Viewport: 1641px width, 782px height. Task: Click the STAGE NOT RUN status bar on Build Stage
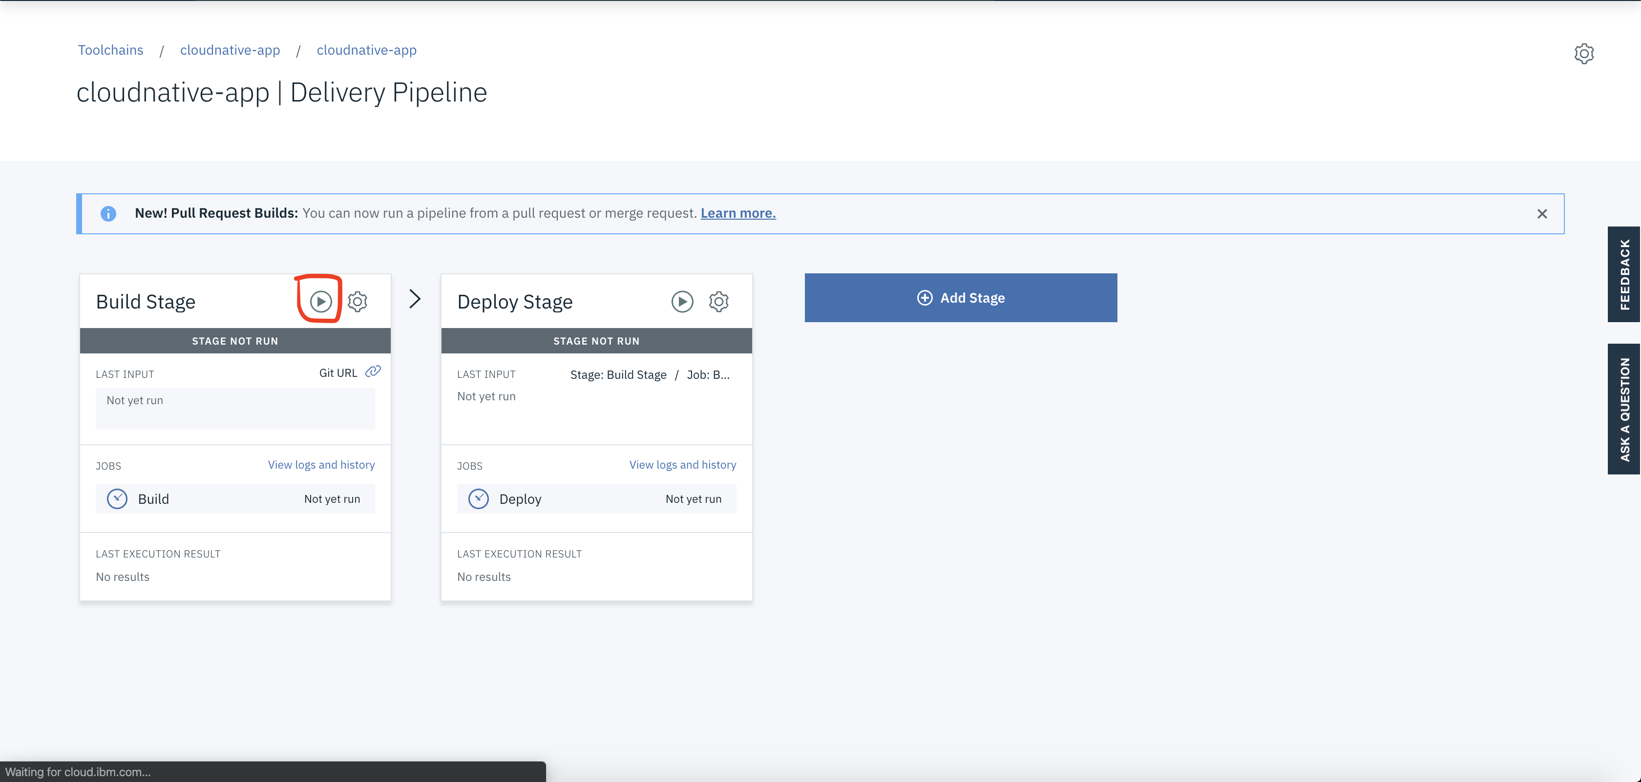235,340
